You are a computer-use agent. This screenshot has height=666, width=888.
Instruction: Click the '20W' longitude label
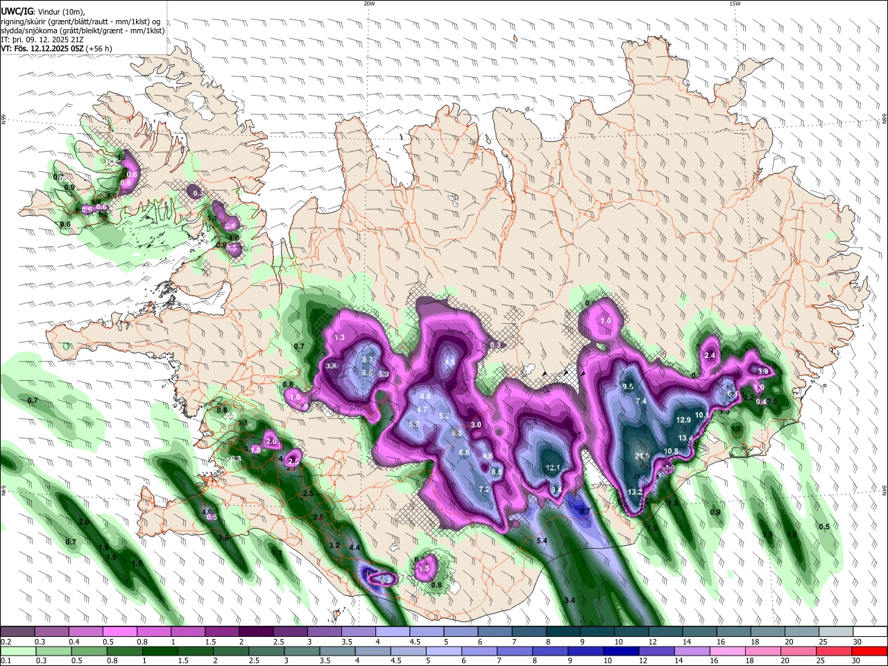tap(369, 3)
